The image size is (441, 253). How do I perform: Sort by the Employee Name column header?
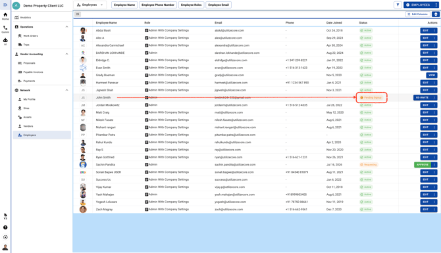tap(107, 23)
